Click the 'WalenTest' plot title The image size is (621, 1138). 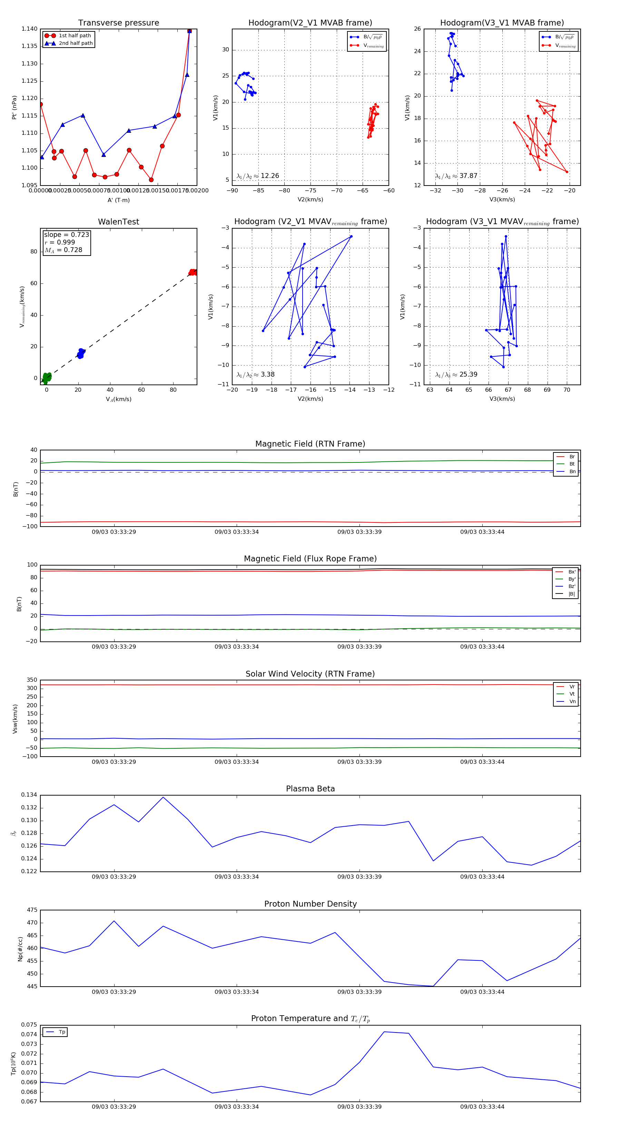click(118, 222)
